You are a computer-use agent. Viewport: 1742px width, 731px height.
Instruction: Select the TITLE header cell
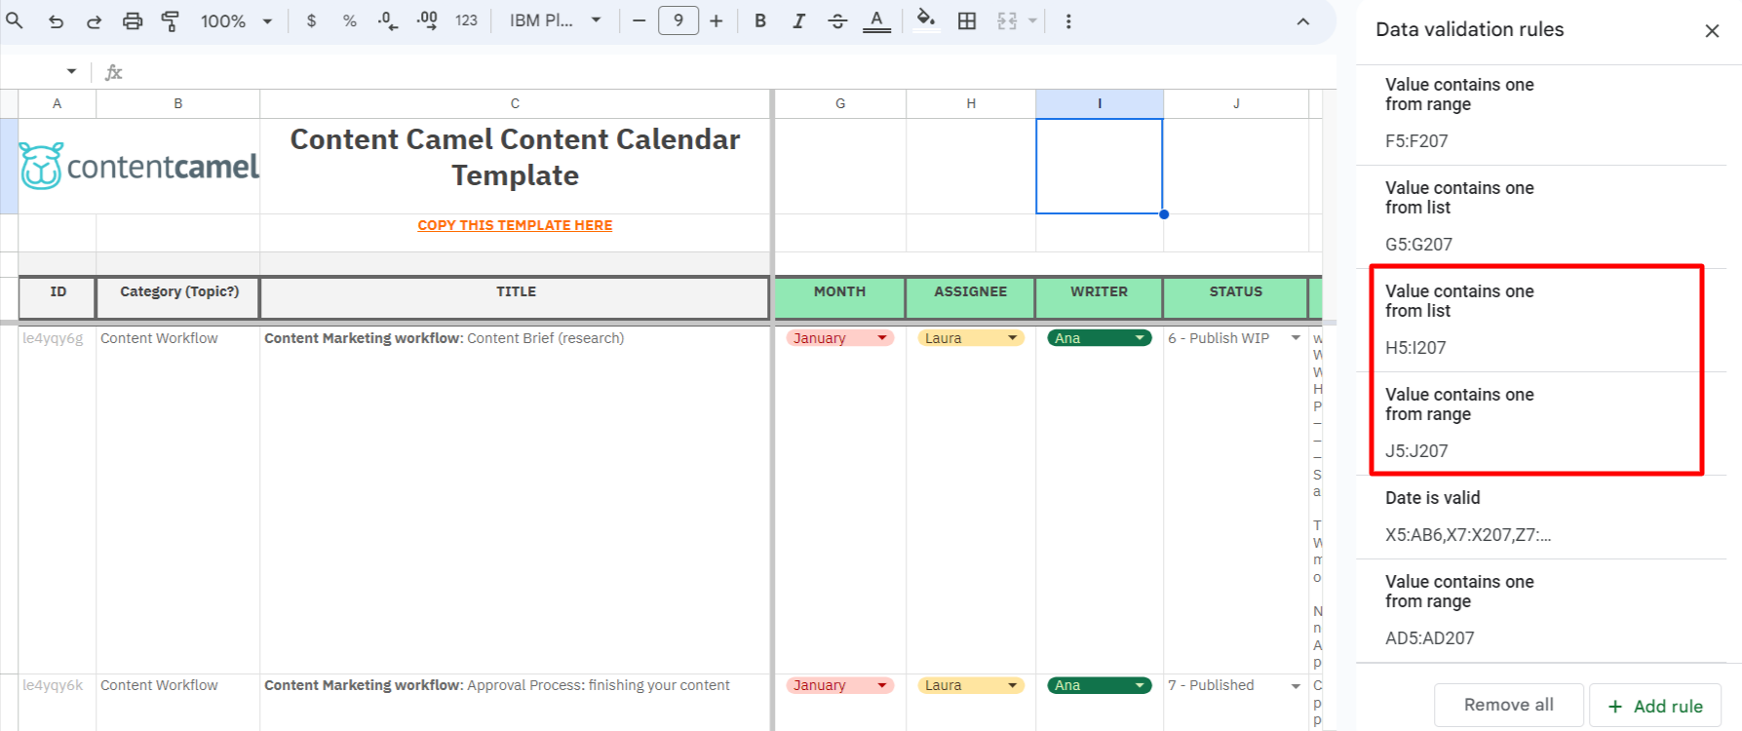[x=515, y=297]
